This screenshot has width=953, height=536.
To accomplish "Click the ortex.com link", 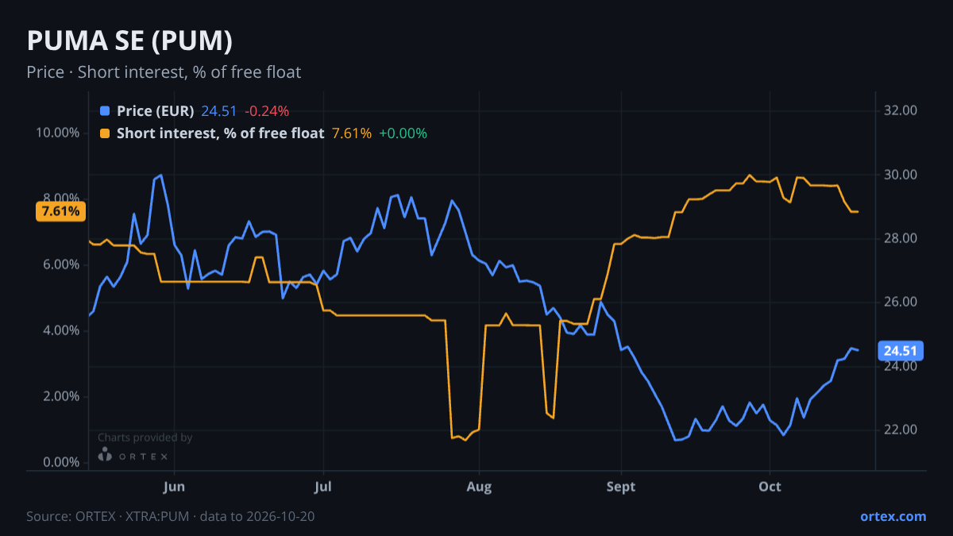I will coord(893,516).
